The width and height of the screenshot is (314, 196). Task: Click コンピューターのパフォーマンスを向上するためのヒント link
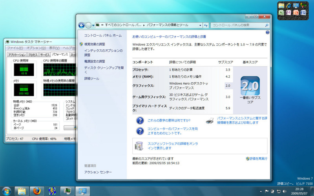click(173, 131)
